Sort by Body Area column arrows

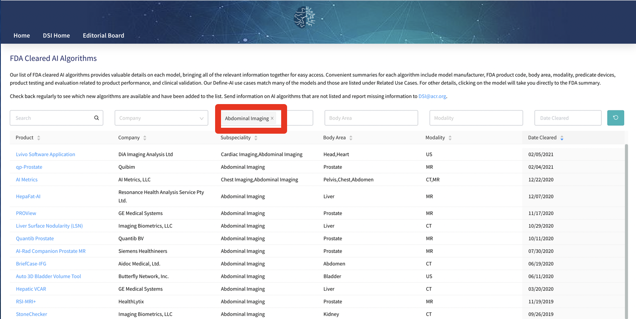pyautogui.click(x=351, y=138)
